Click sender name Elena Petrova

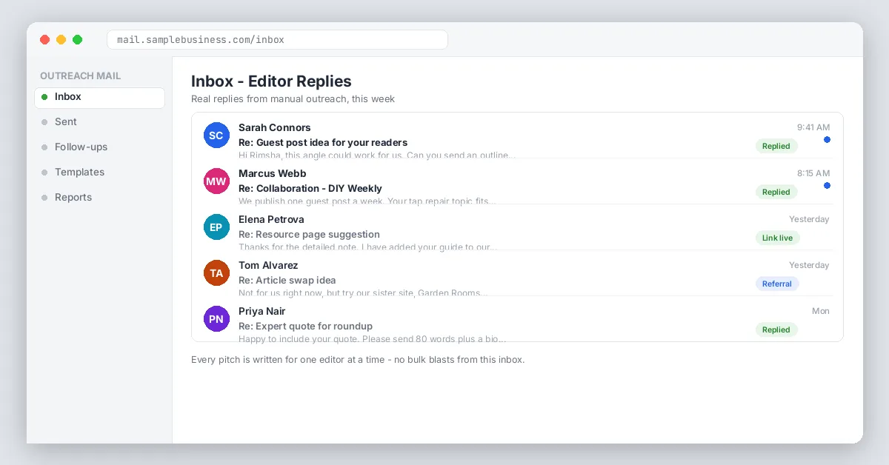pyautogui.click(x=271, y=219)
